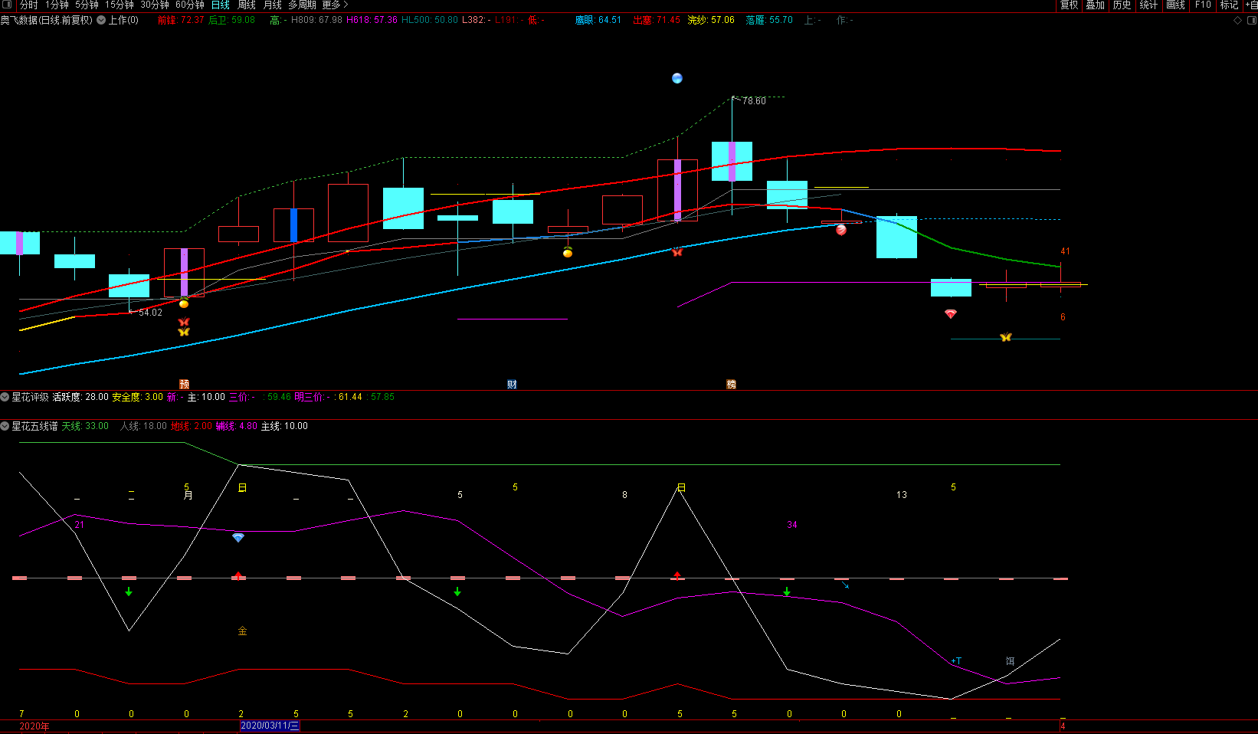Switch to the 60分钟 period tab
This screenshot has width=1258, height=734.
pos(190,5)
